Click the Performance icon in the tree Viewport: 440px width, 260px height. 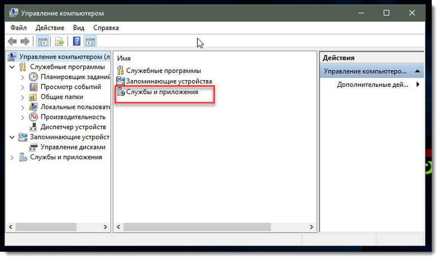[33, 117]
